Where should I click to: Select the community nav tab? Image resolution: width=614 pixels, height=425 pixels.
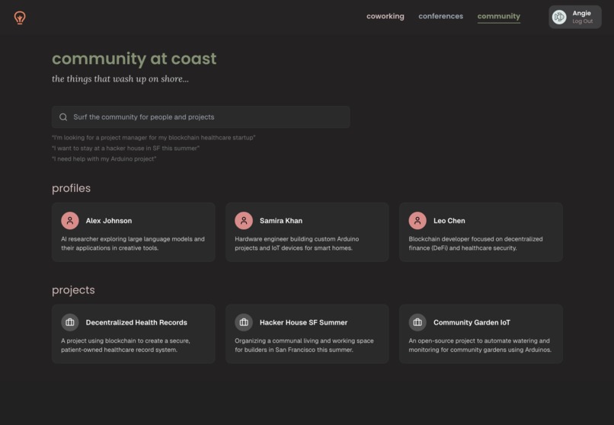499,17
